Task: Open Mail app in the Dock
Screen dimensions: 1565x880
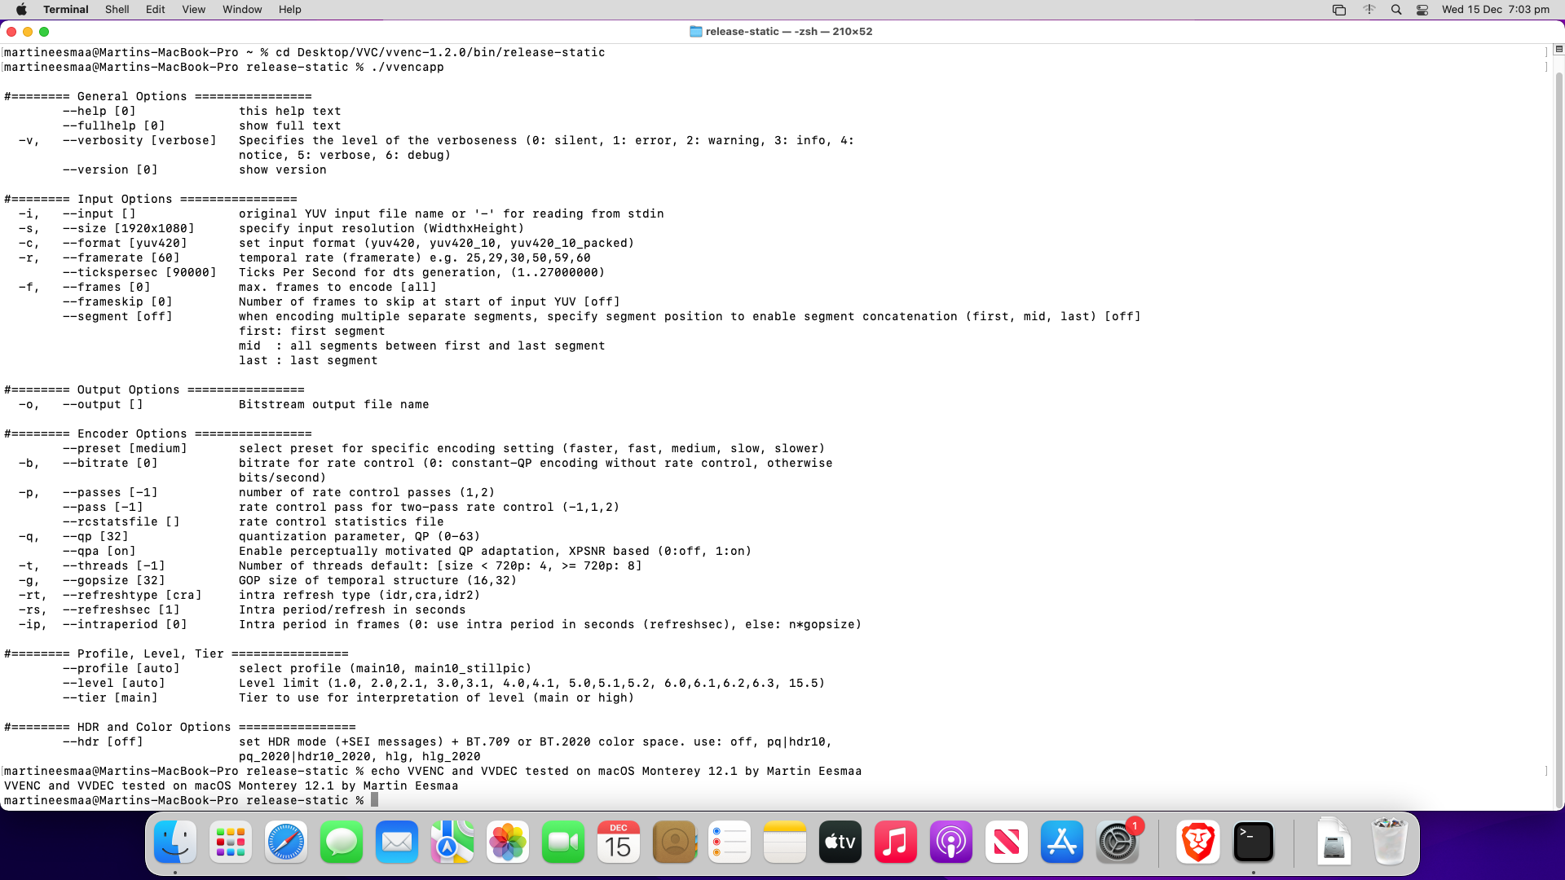Action: point(397,842)
